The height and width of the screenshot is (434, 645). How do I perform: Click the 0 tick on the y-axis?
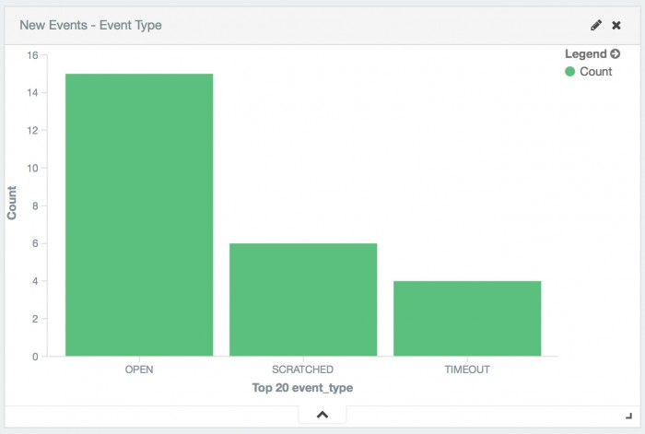tap(35, 356)
